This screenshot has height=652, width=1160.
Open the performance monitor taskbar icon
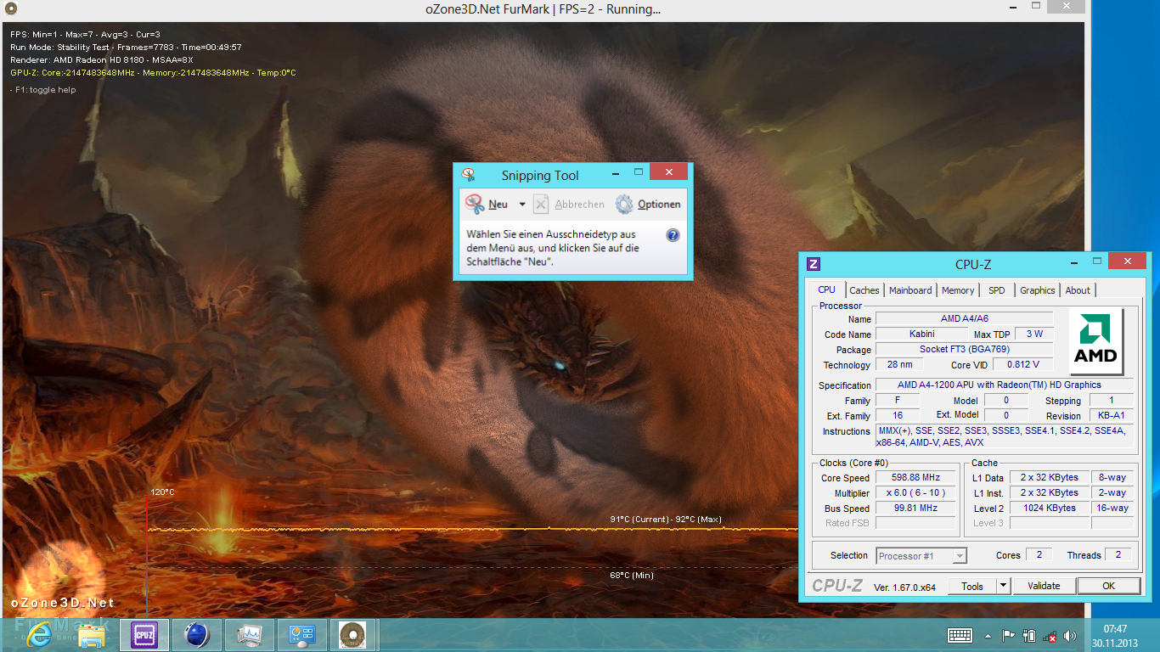tap(250, 635)
